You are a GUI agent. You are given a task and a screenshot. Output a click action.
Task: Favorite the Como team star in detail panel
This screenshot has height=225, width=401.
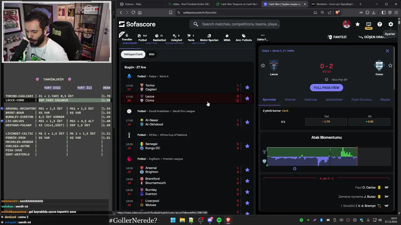[390, 66]
